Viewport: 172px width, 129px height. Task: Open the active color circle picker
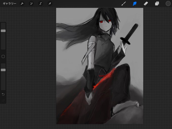[x=168, y=4]
